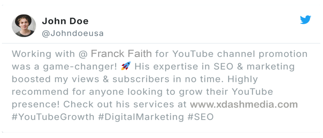The width and height of the screenshot is (323, 138).
Task: Open the #YouTubeGrowth hashtag
Action: (x=53, y=117)
